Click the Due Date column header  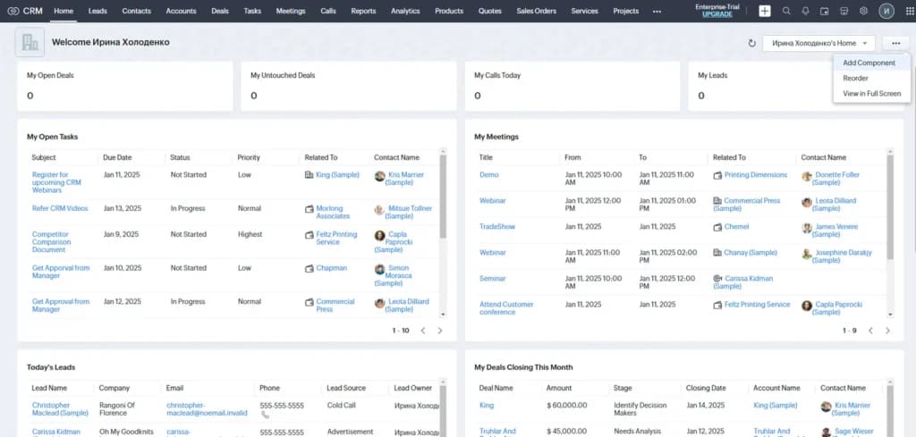(x=117, y=157)
